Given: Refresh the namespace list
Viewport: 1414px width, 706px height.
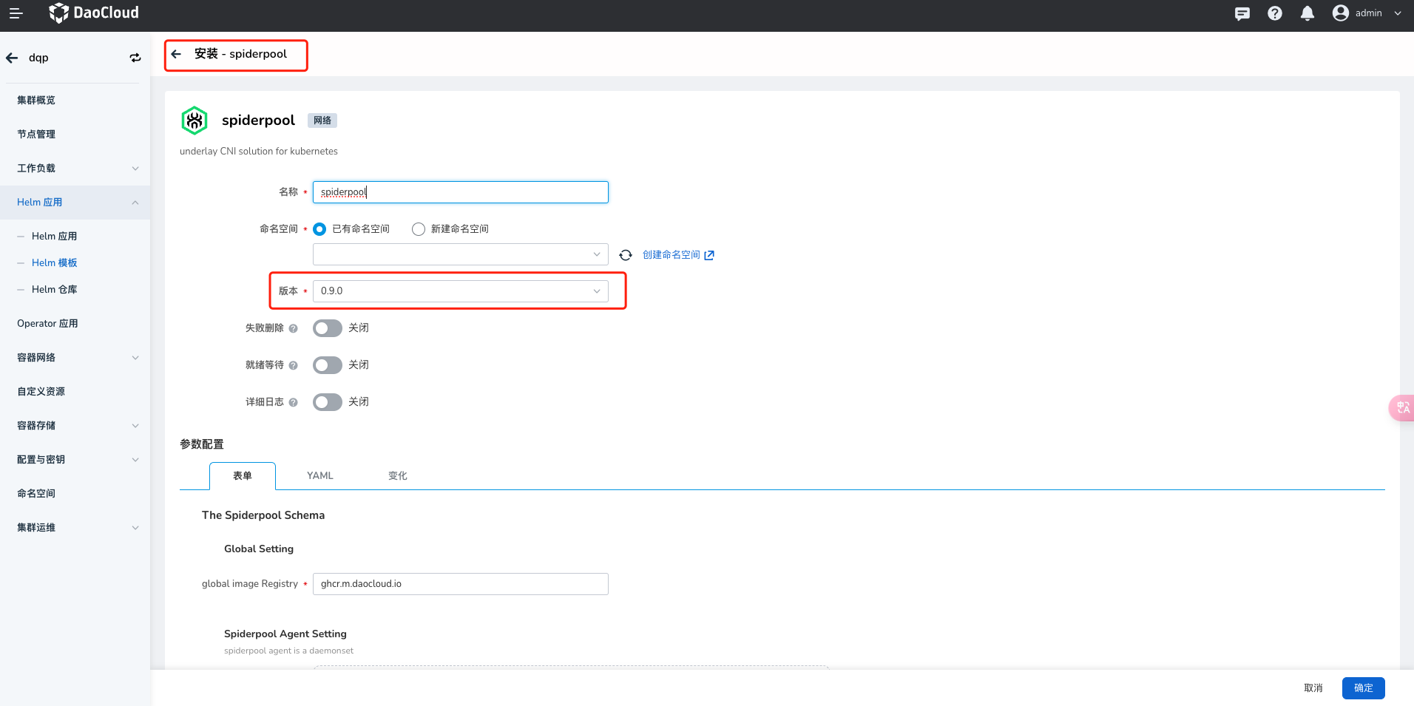Looking at the screenshot, I should [x=626, y=255].
